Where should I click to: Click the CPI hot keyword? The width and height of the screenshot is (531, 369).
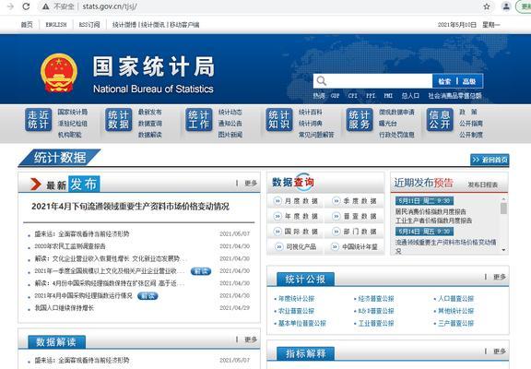click(352, 96)
